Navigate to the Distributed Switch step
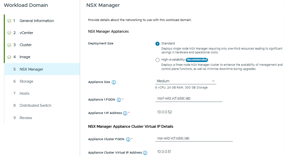This screenshot has width=284, height=156. click(35, 105)
